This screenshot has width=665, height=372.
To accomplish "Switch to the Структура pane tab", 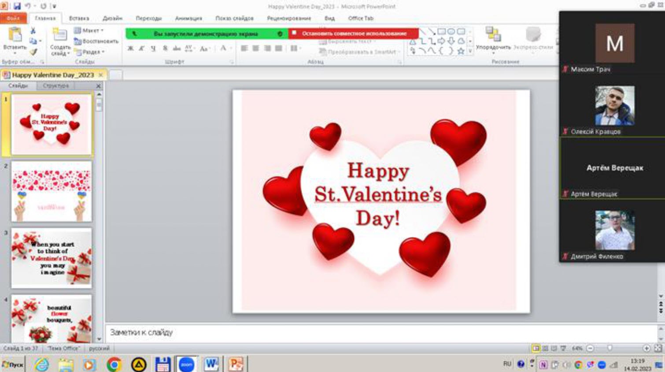I will click(55, 86).
